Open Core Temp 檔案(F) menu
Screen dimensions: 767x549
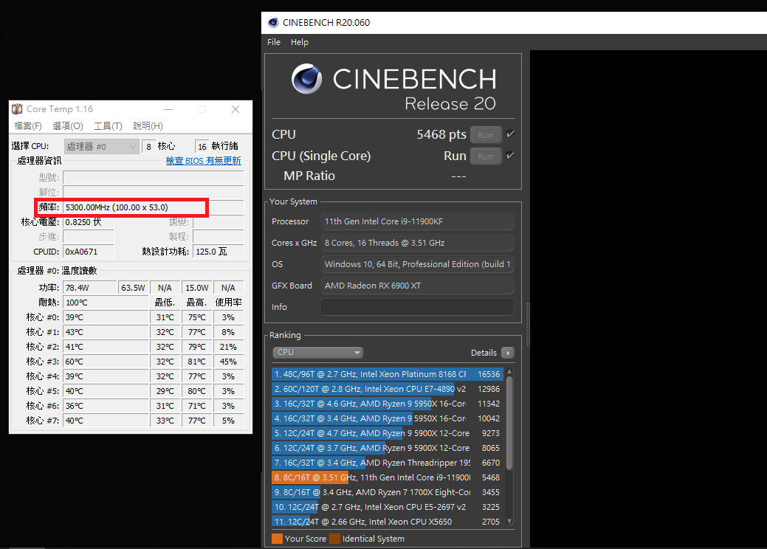28,126
